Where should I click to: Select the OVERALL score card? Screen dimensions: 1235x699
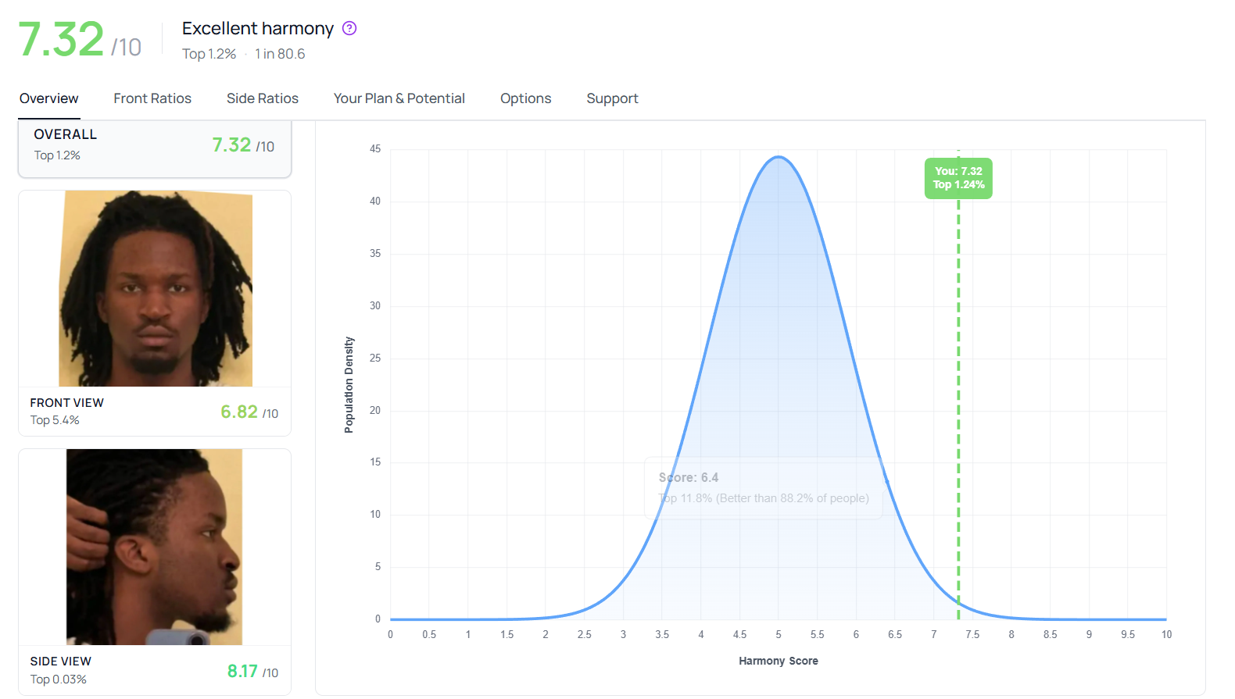155,145
